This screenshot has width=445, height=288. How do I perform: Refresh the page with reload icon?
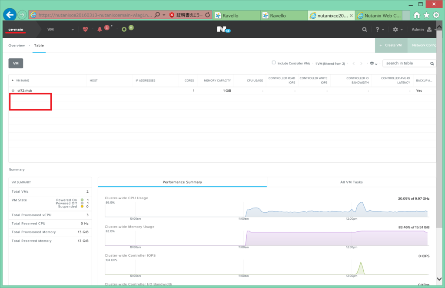[x=208, y=15]
